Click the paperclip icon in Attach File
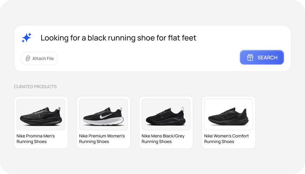The height and width of the screenshot is (174, 305). click(x=28, y=59)
